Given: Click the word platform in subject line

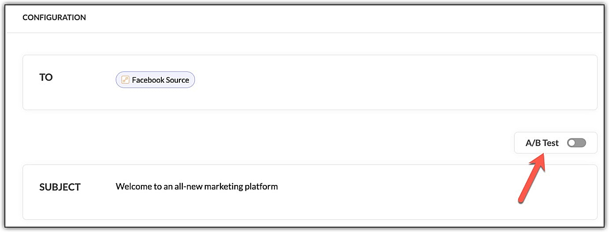Looking at the screenshot, I should 262,187.
